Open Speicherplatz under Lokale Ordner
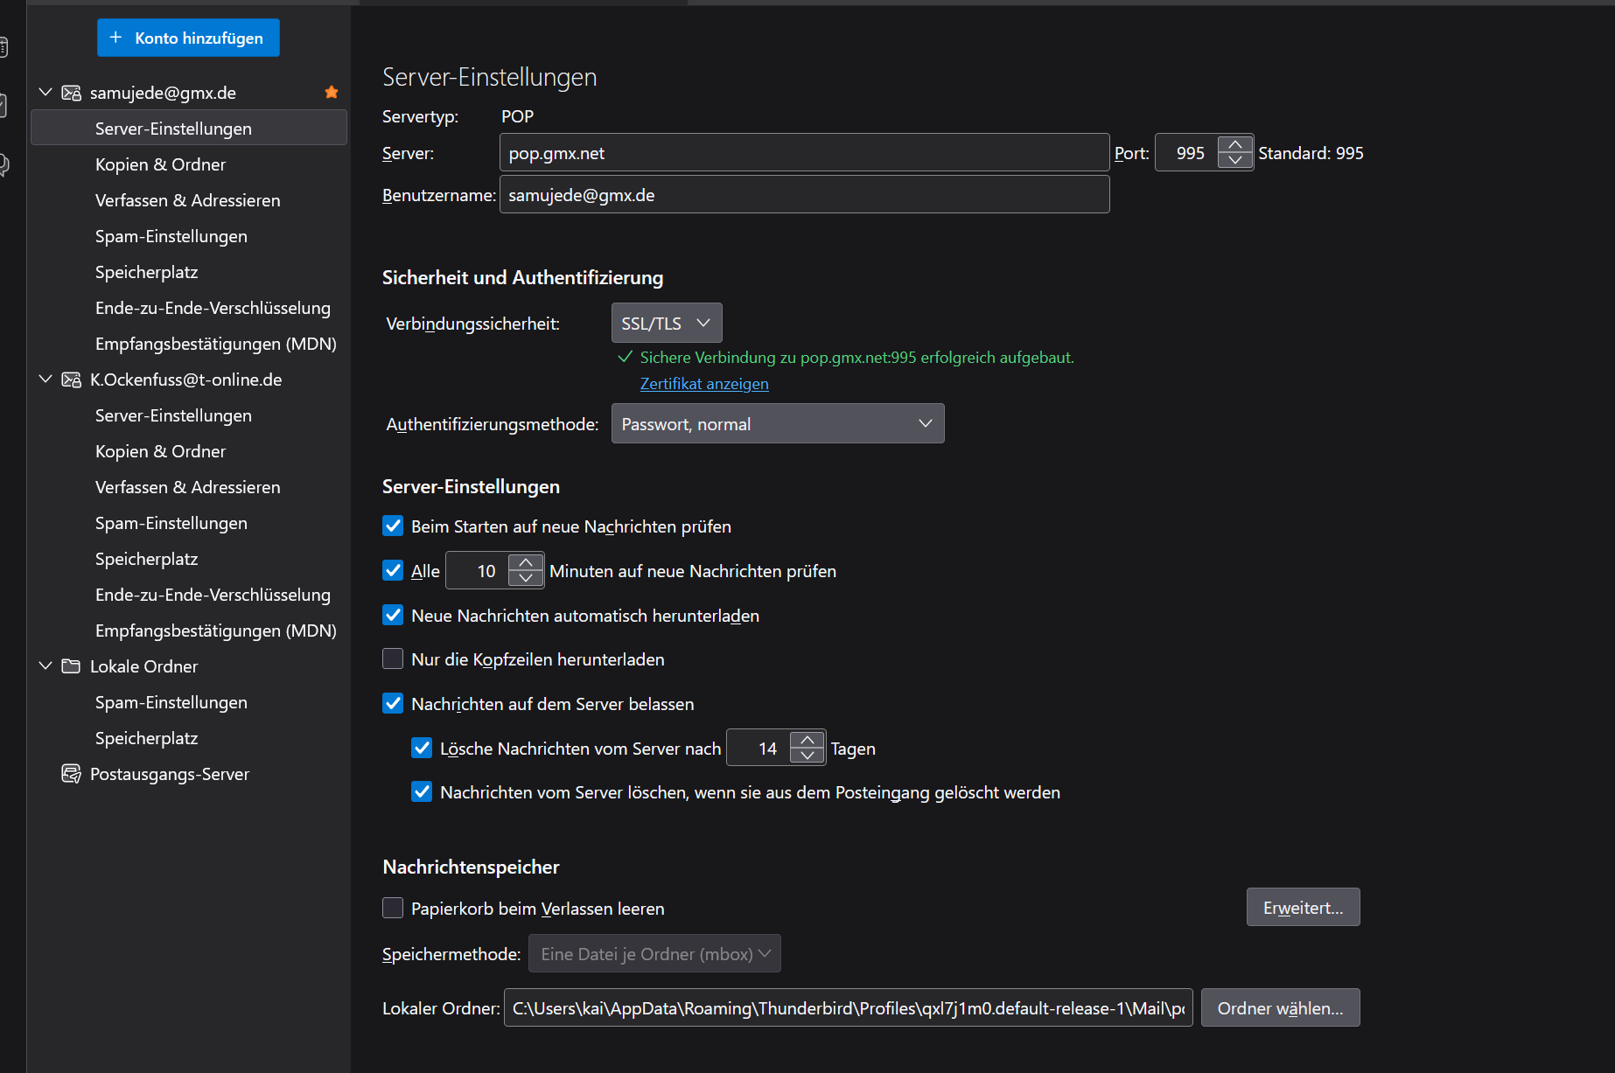Image resolution: width=1615 pixels, height=1073 pixels. 188,737
